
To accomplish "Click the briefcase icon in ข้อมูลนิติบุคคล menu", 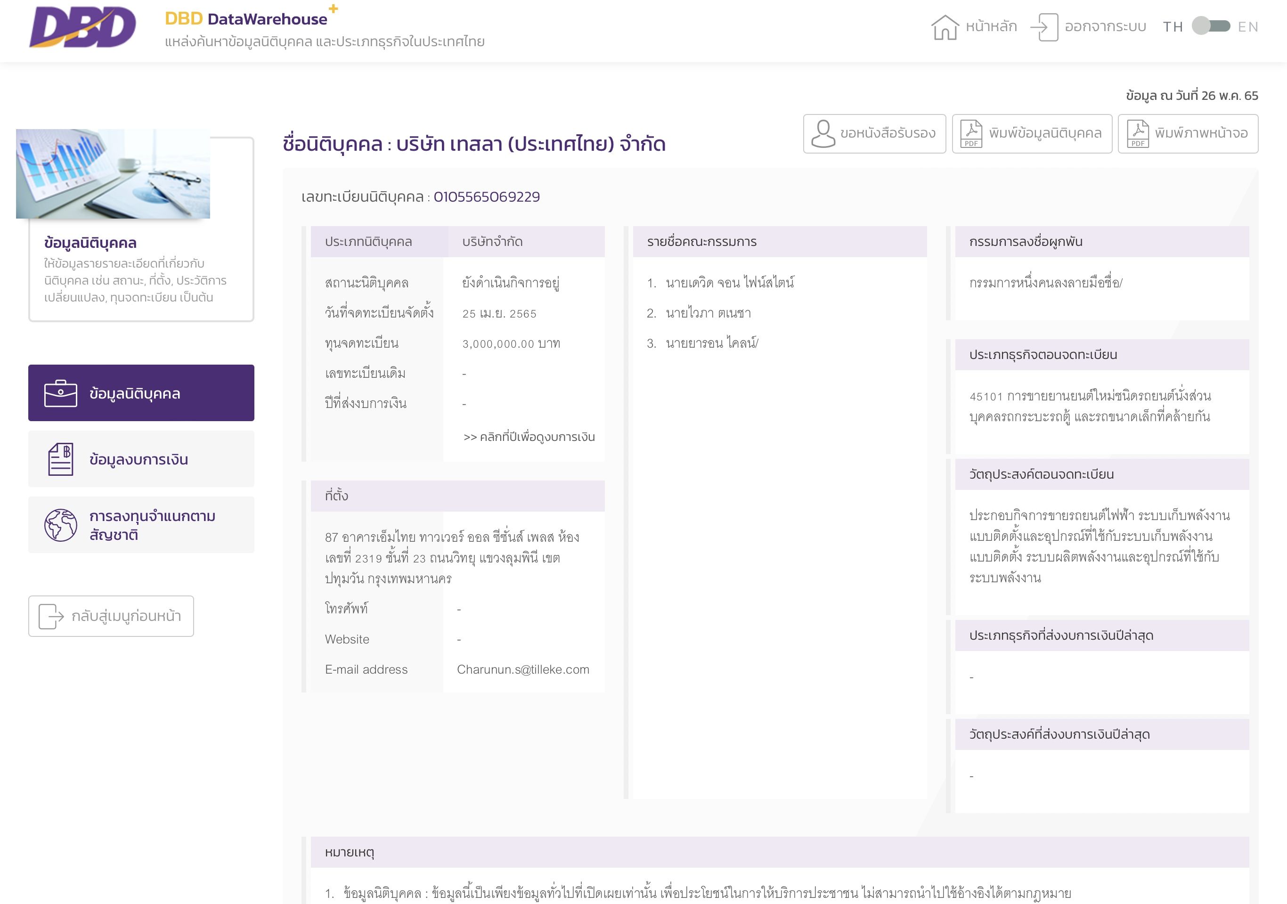I will pos(61,393).
